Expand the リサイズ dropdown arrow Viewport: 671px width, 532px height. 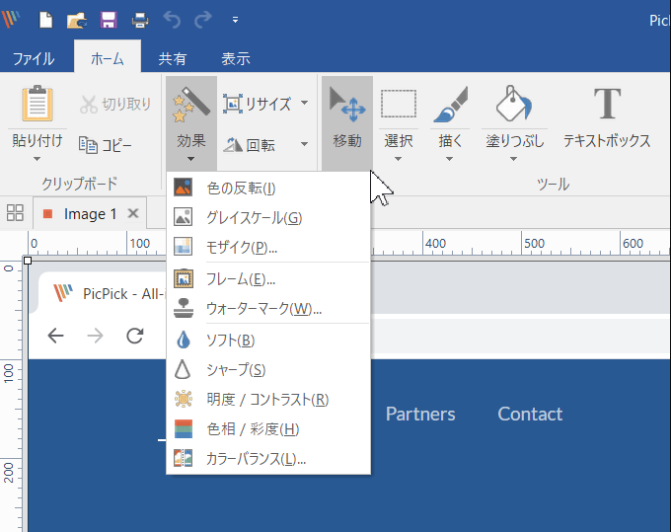(x=304, y=103)
